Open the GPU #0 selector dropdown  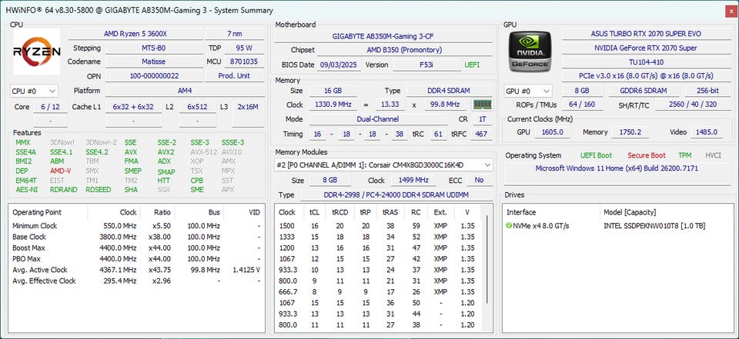point(528,91)
